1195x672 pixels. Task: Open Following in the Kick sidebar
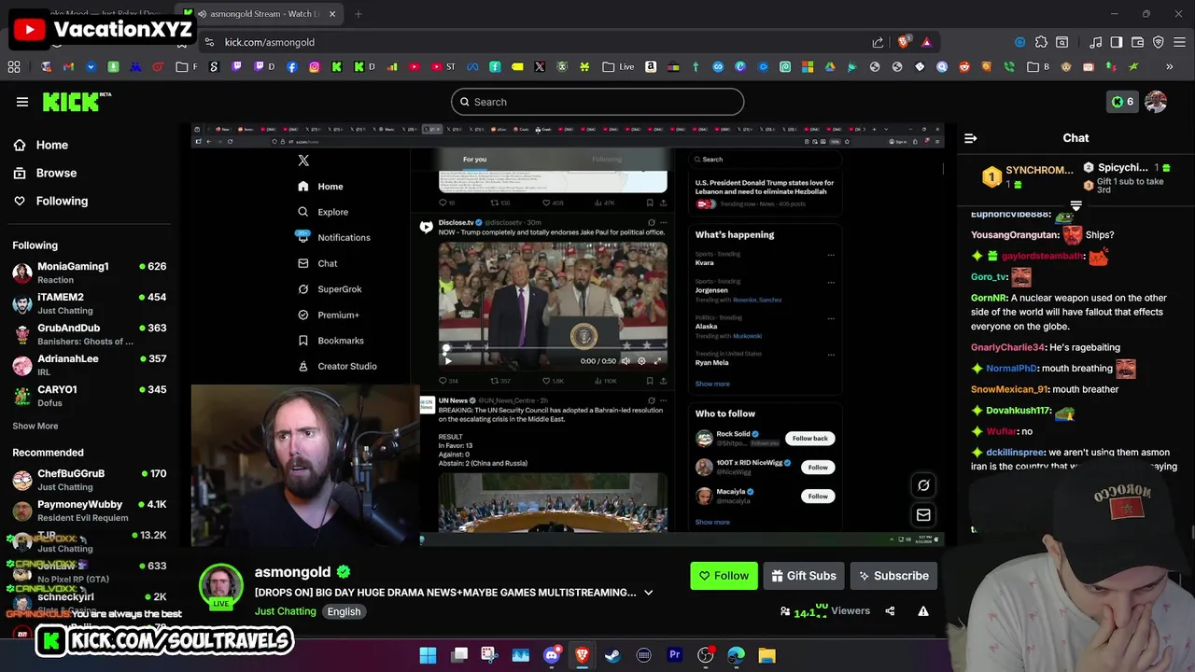(x=50, y=201)
